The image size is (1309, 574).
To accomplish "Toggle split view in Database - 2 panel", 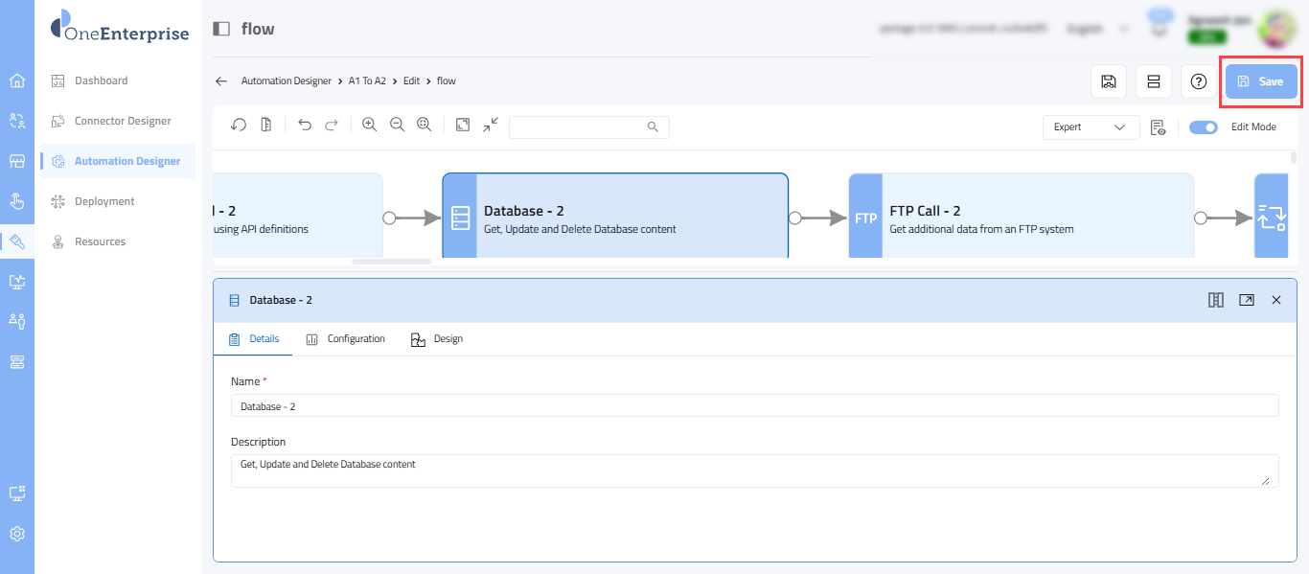I will point(1216,300).
